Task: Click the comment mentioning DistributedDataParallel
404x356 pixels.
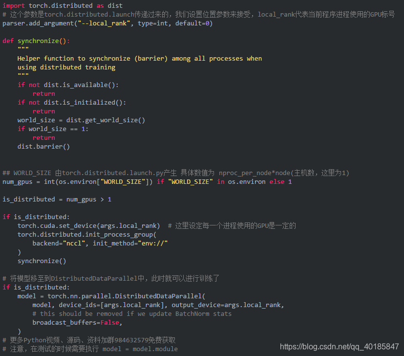Action: pos(111,278)
